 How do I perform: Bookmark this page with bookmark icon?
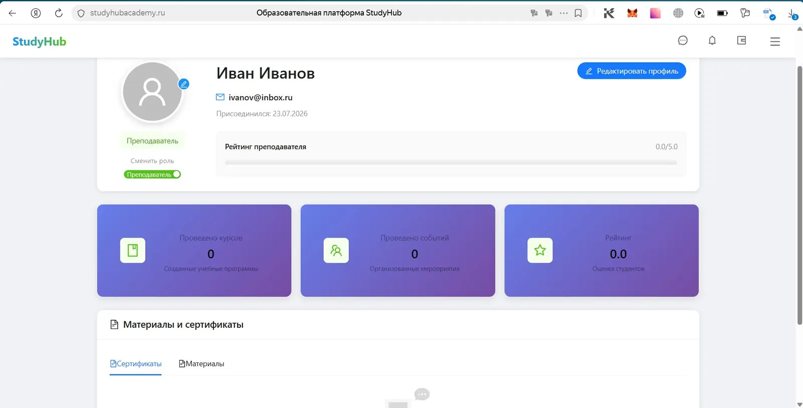pyautogui.click(x=578, y=13)
